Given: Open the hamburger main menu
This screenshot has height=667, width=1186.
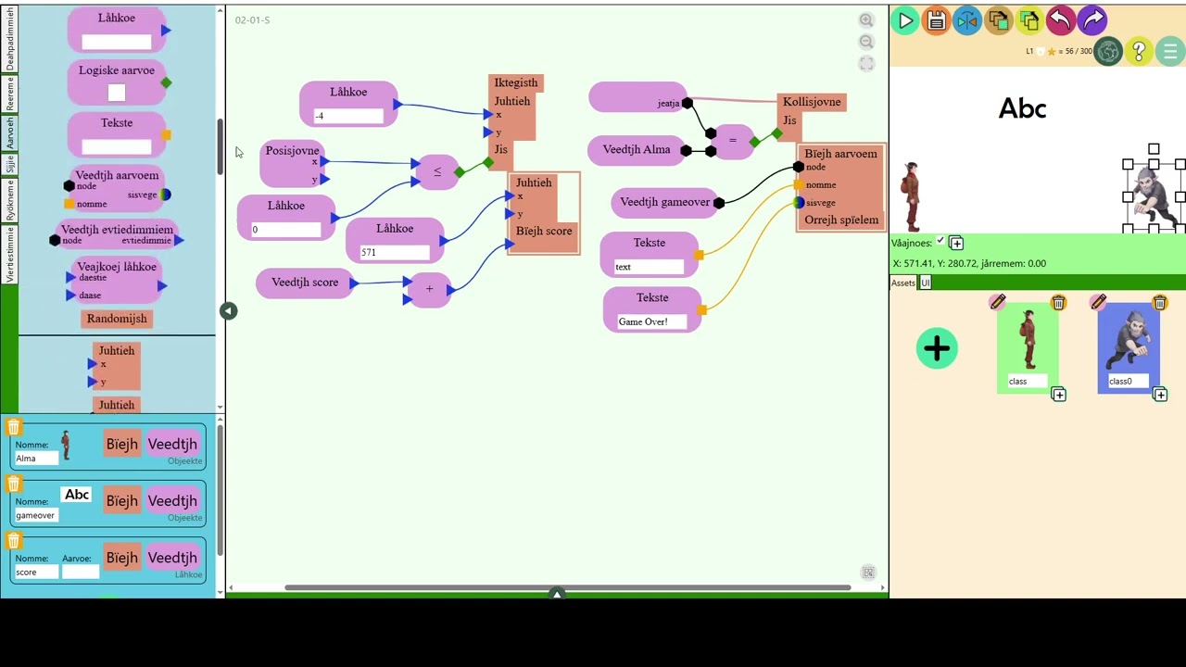Looking at the screenshot, I should click(1170, 52).
